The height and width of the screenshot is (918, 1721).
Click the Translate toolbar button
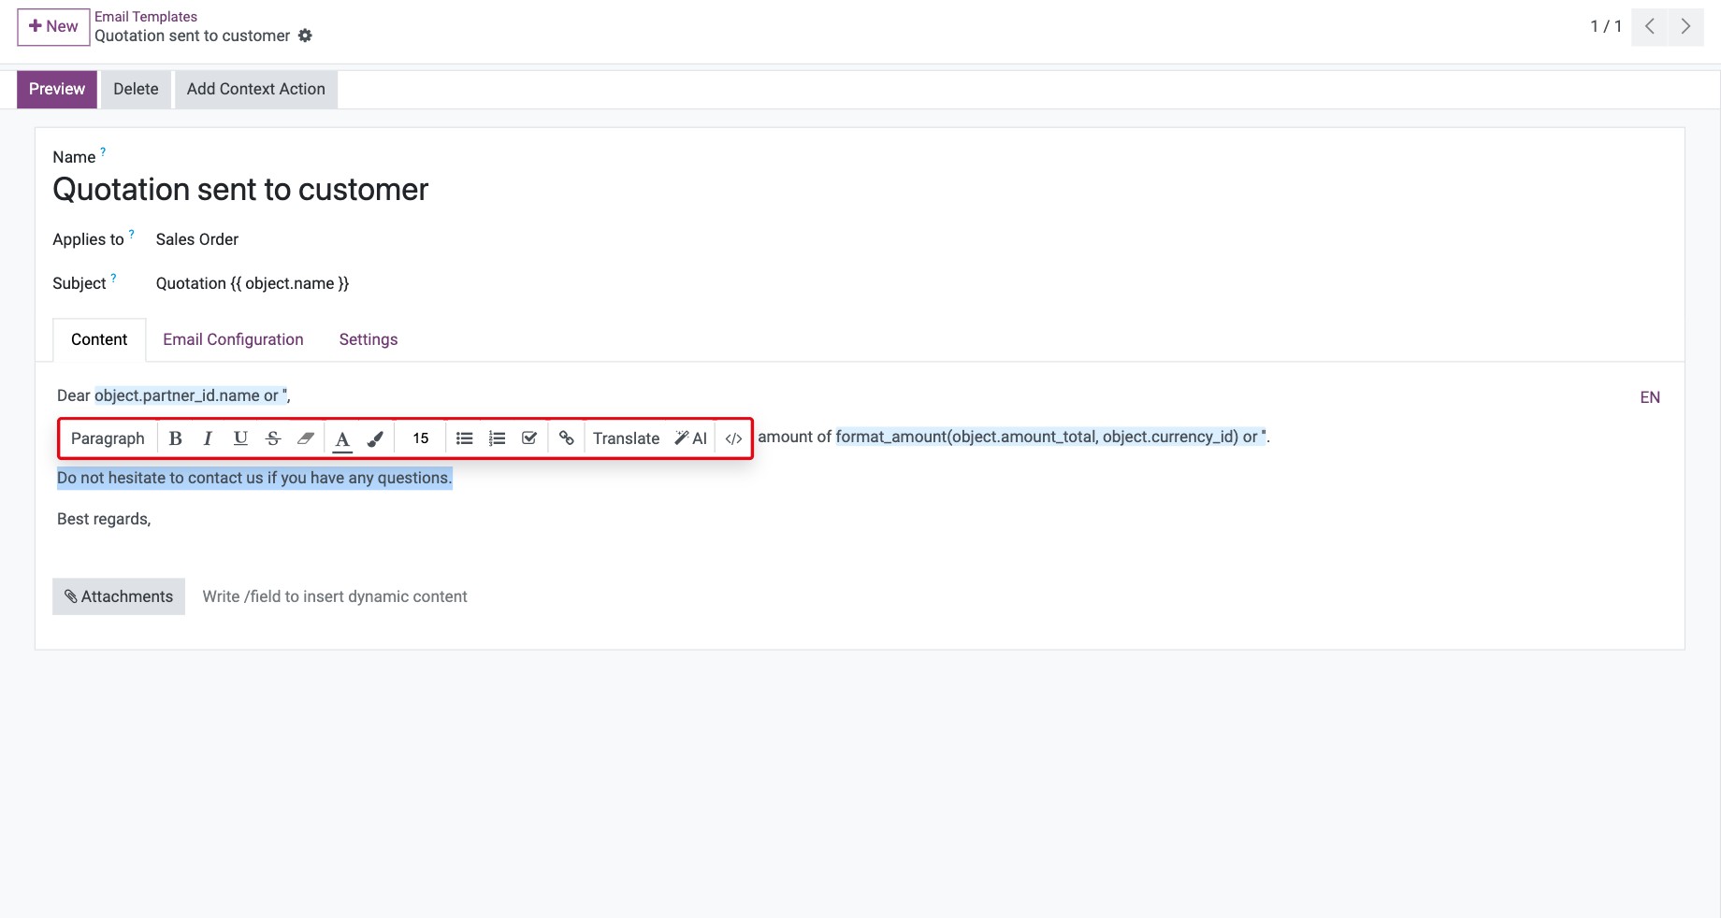point(626,438)
